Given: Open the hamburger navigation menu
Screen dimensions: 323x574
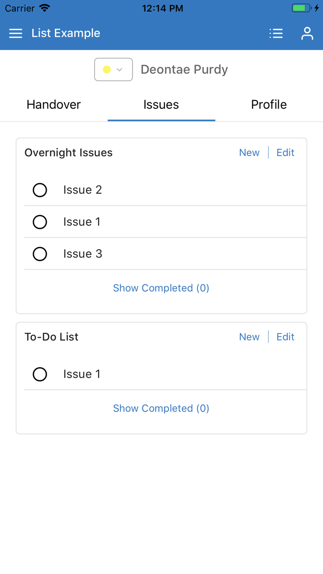Looking at the screenshot, I should click(16, 33).
